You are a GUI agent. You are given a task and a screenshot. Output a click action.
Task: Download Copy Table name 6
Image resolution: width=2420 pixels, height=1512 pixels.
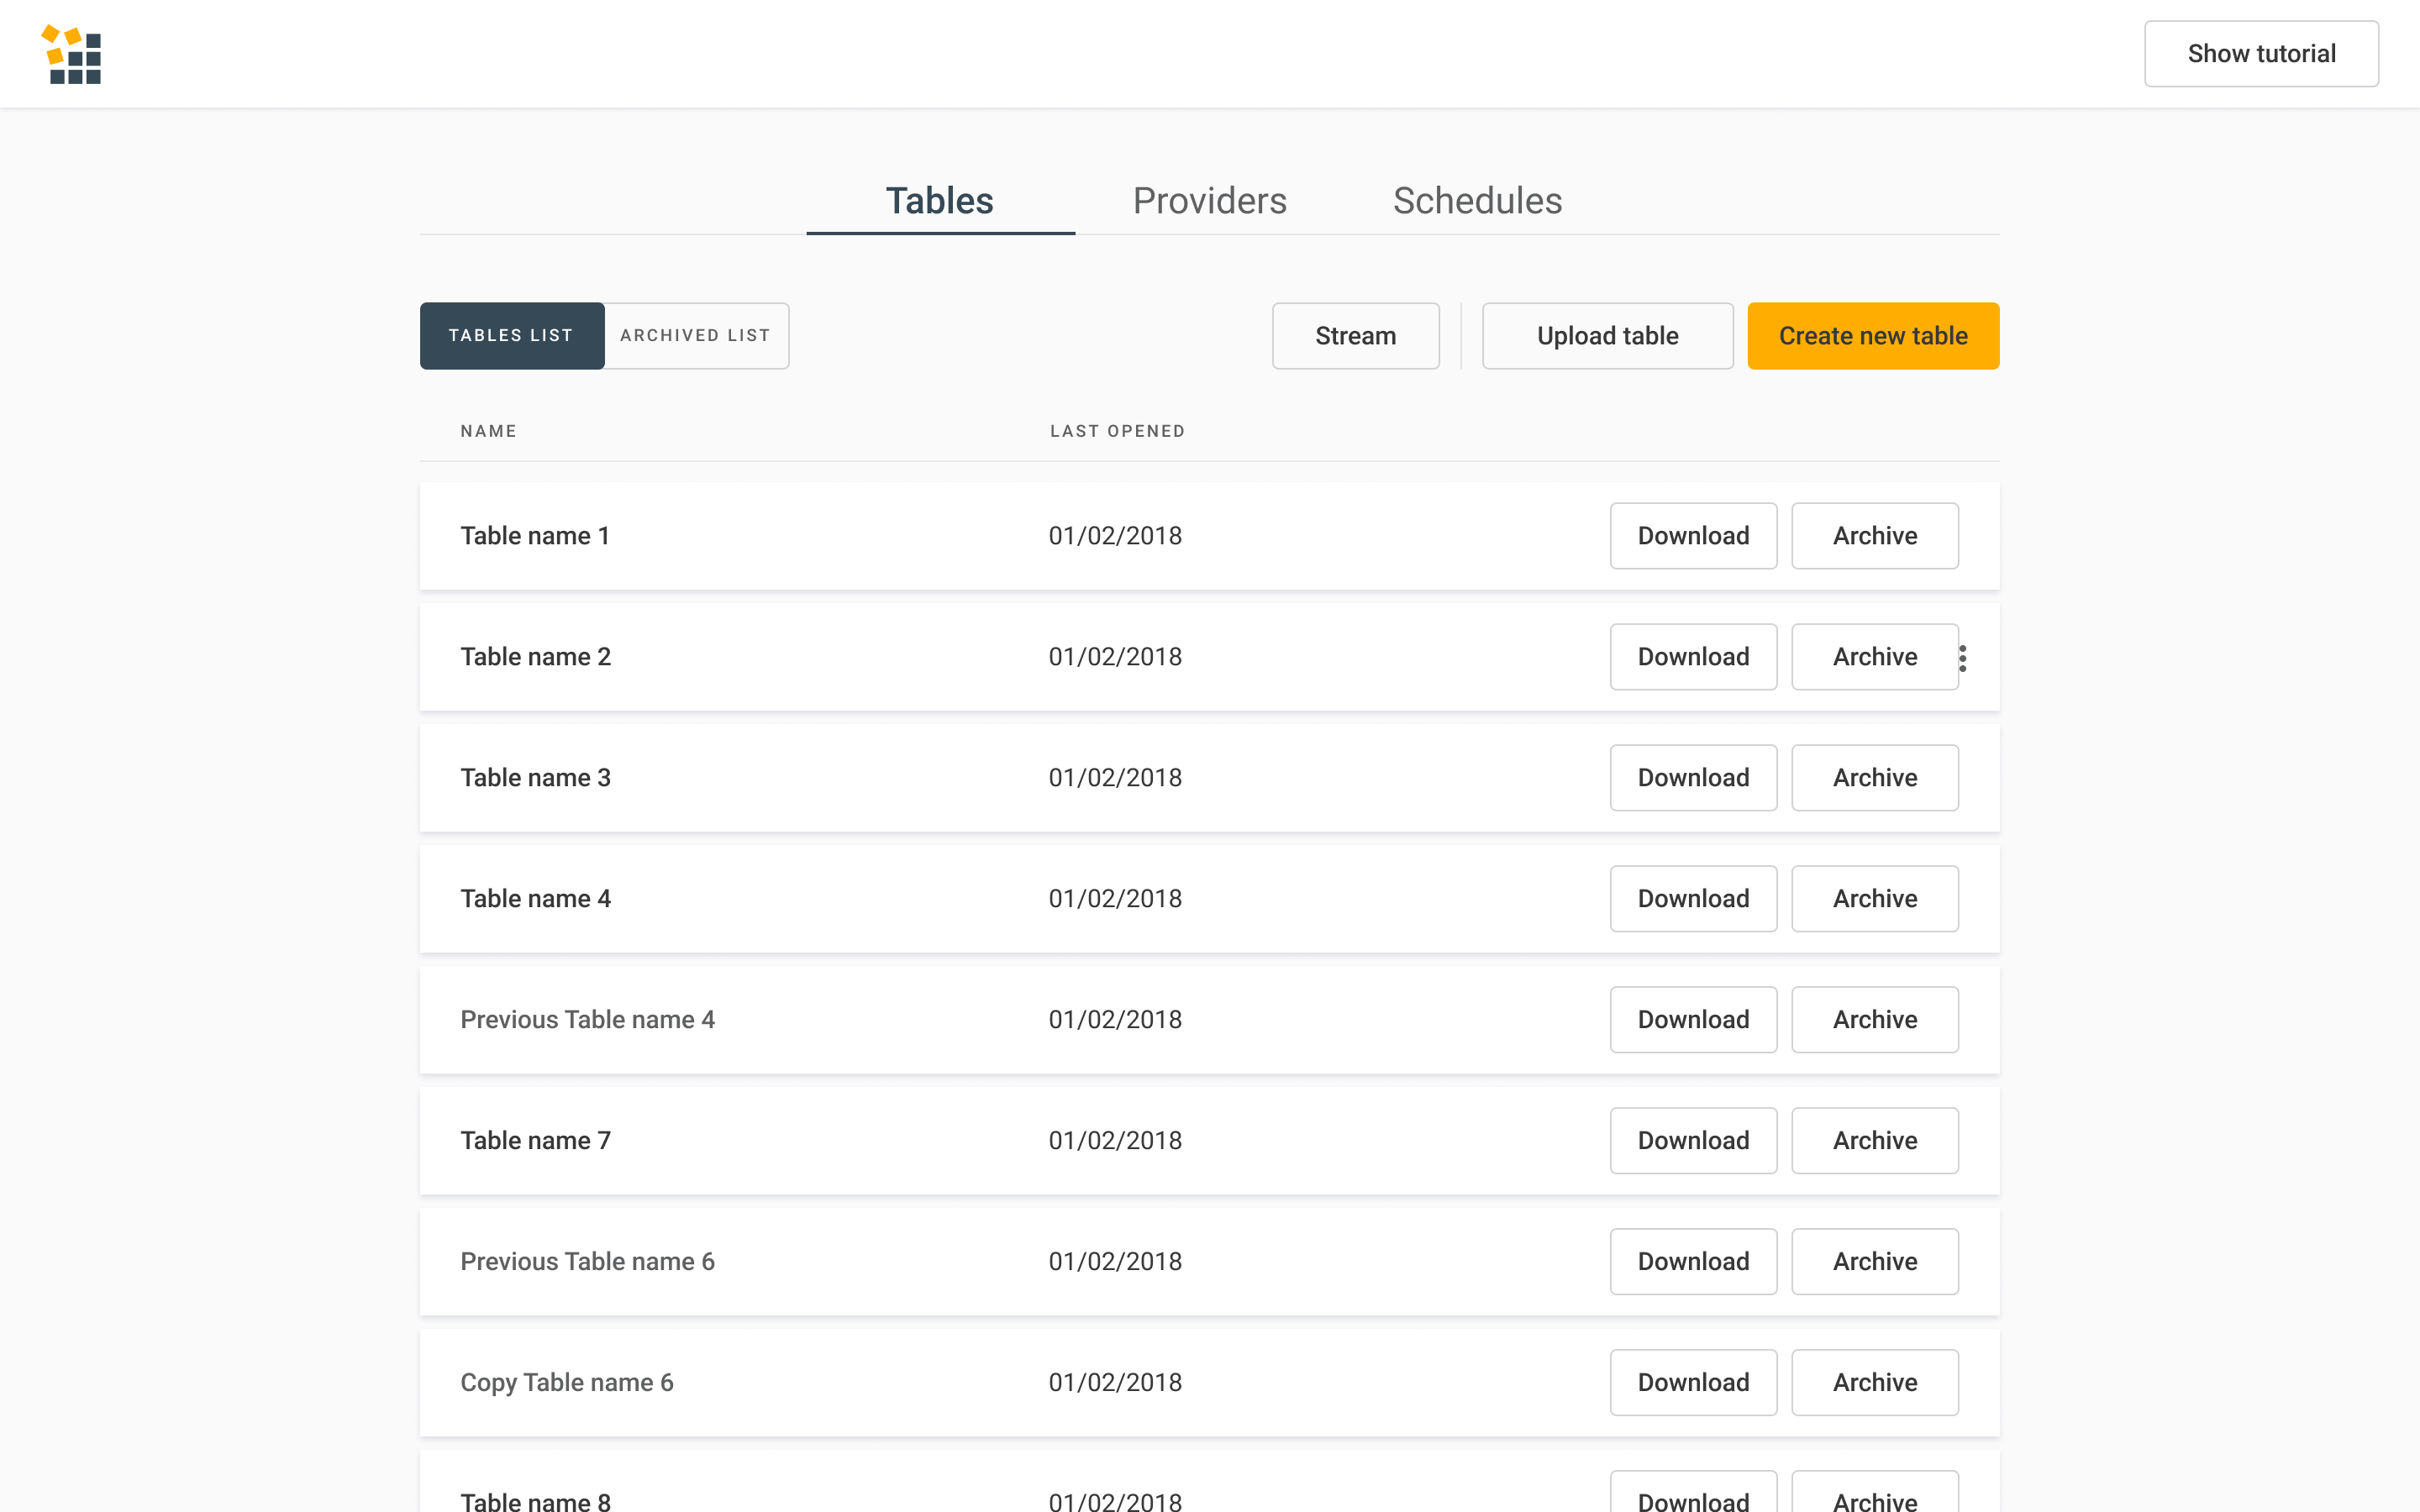click(1692, 1383)
